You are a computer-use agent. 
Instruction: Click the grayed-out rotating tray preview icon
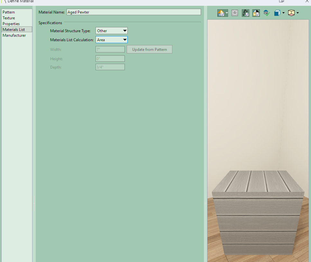coord(235,13)
